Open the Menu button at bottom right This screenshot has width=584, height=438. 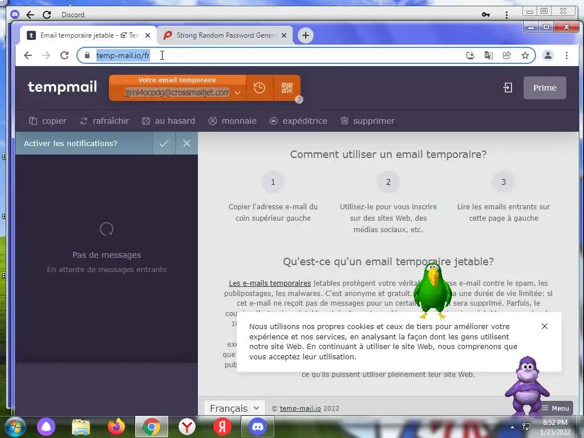coord(555,408)
